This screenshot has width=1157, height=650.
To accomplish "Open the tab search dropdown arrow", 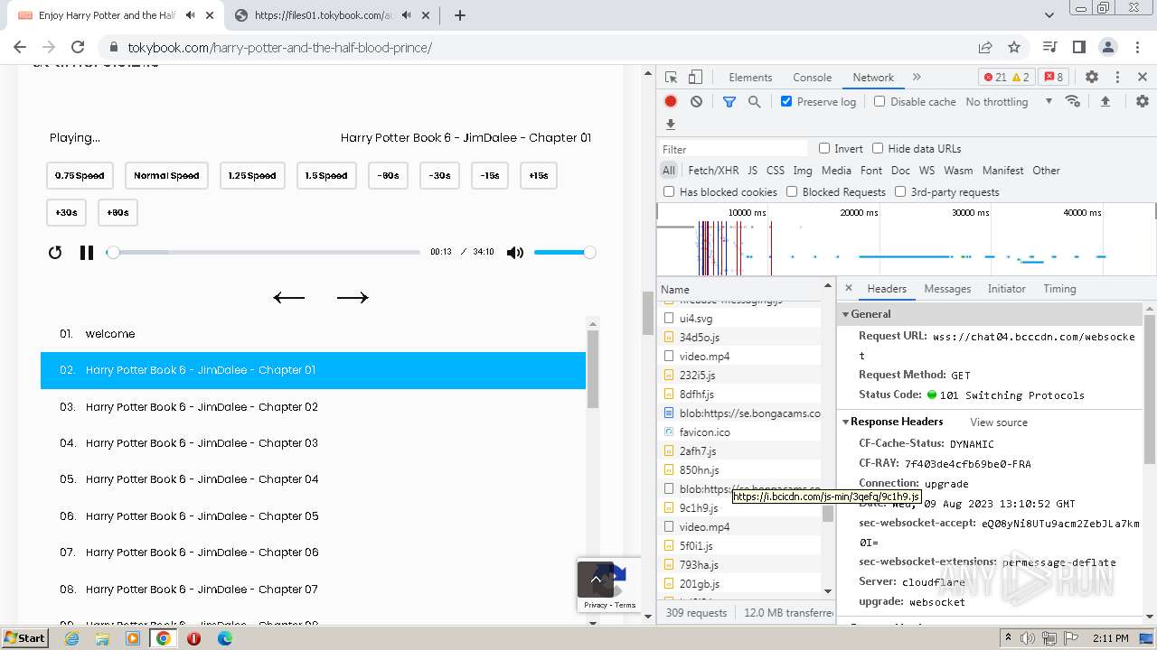I will pos(1049,15).
